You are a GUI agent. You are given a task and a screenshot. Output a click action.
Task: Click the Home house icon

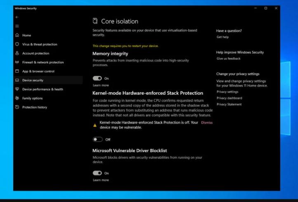pos(17,35)
